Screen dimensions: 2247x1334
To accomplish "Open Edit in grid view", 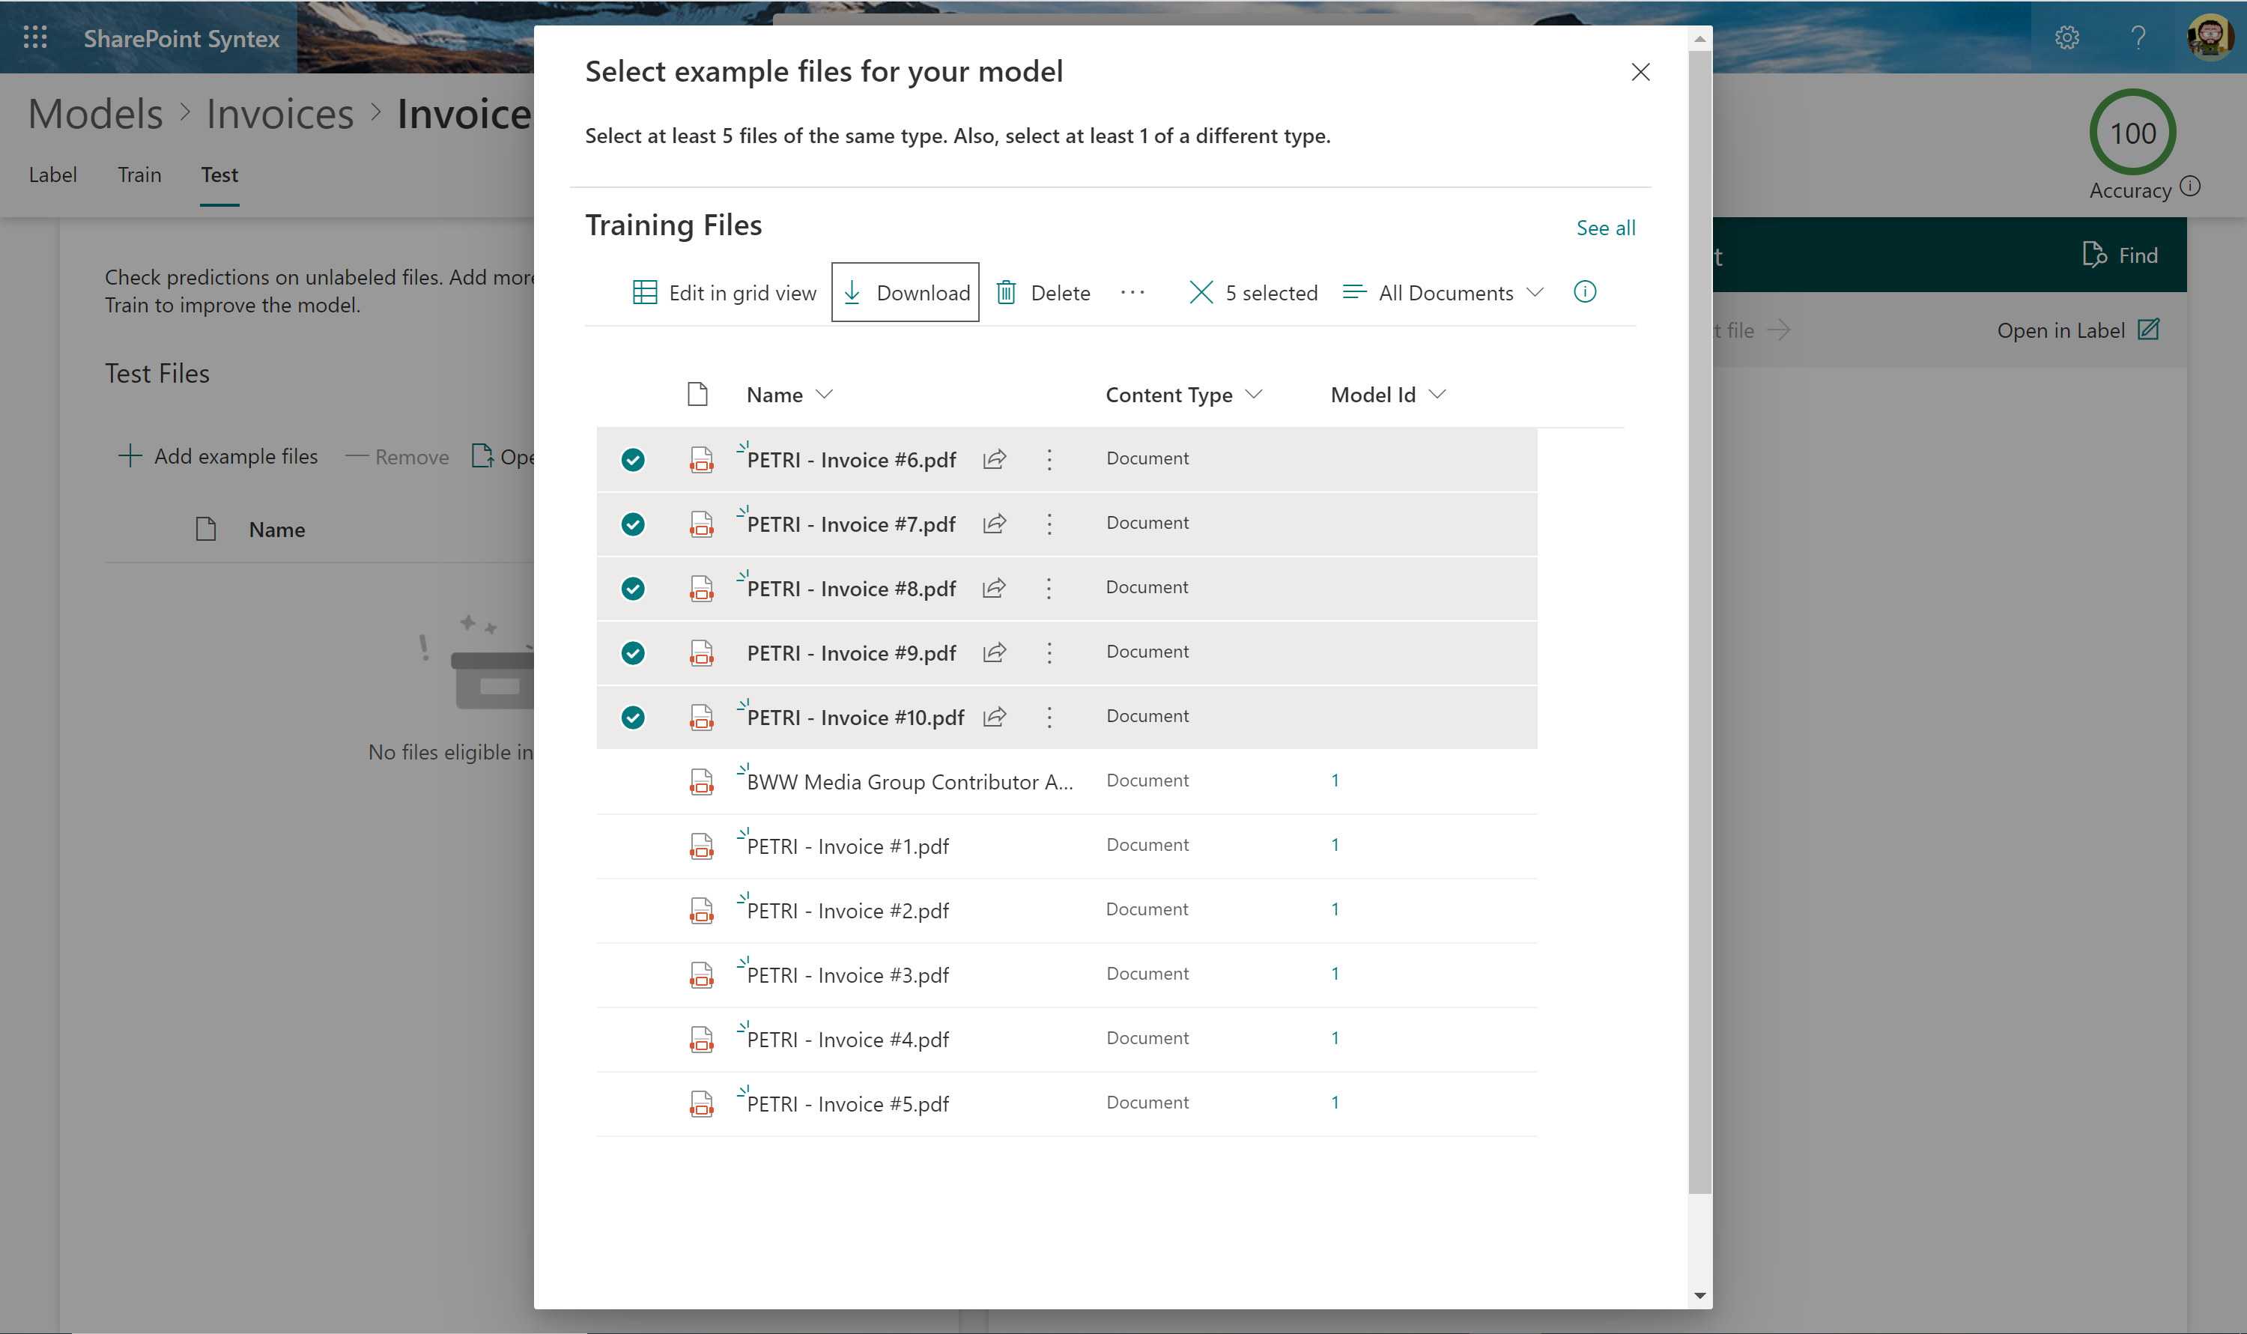I will pyautogui.click(x=724, y=292).
